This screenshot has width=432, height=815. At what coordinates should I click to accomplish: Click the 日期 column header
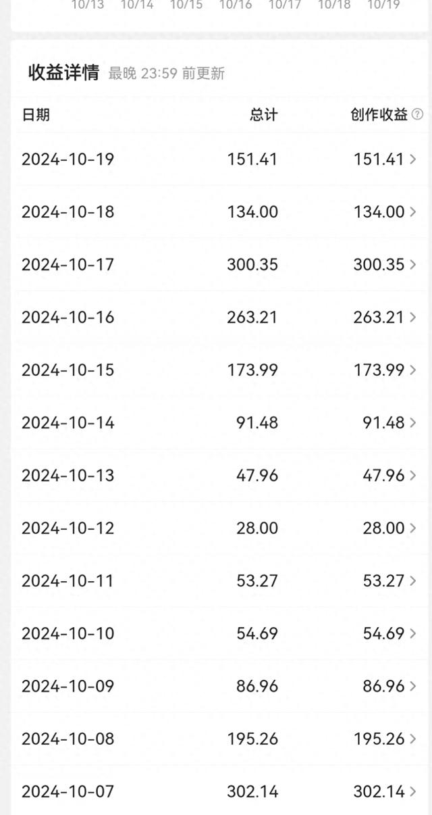tap(36, 115)
